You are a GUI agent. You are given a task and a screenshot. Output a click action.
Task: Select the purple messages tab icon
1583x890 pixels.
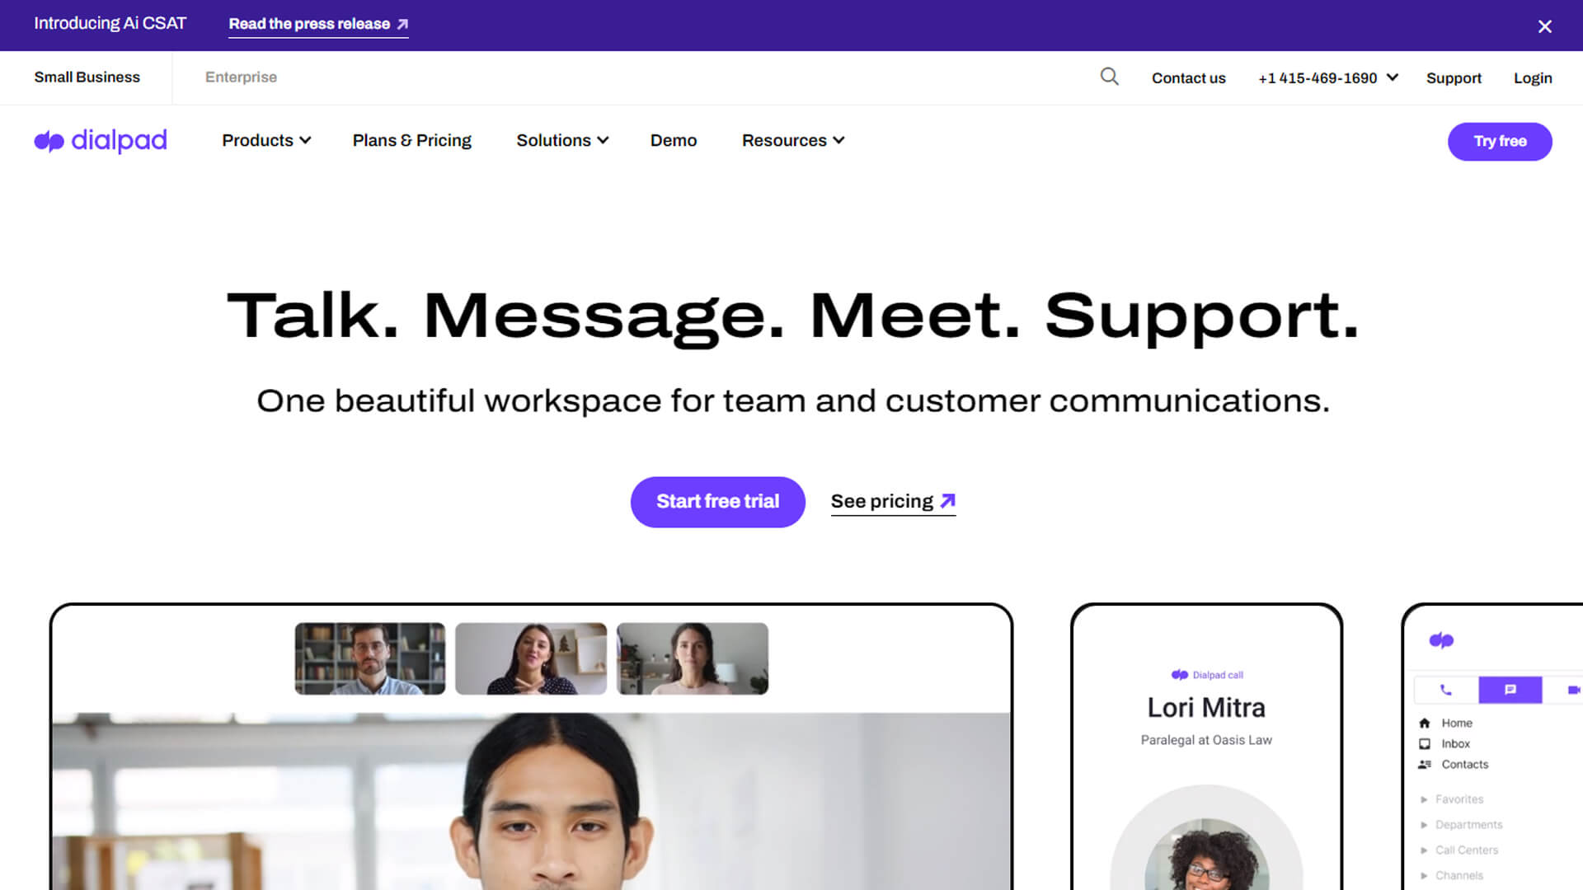tap(1510, 690)
